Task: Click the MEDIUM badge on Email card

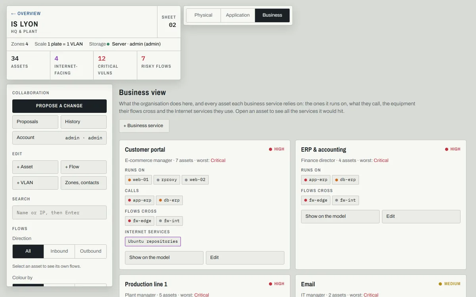Action: coord(449,284)
